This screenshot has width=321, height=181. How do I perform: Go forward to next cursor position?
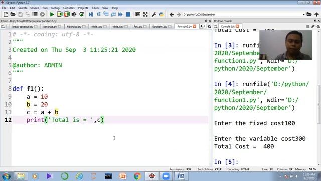[179, 14]
